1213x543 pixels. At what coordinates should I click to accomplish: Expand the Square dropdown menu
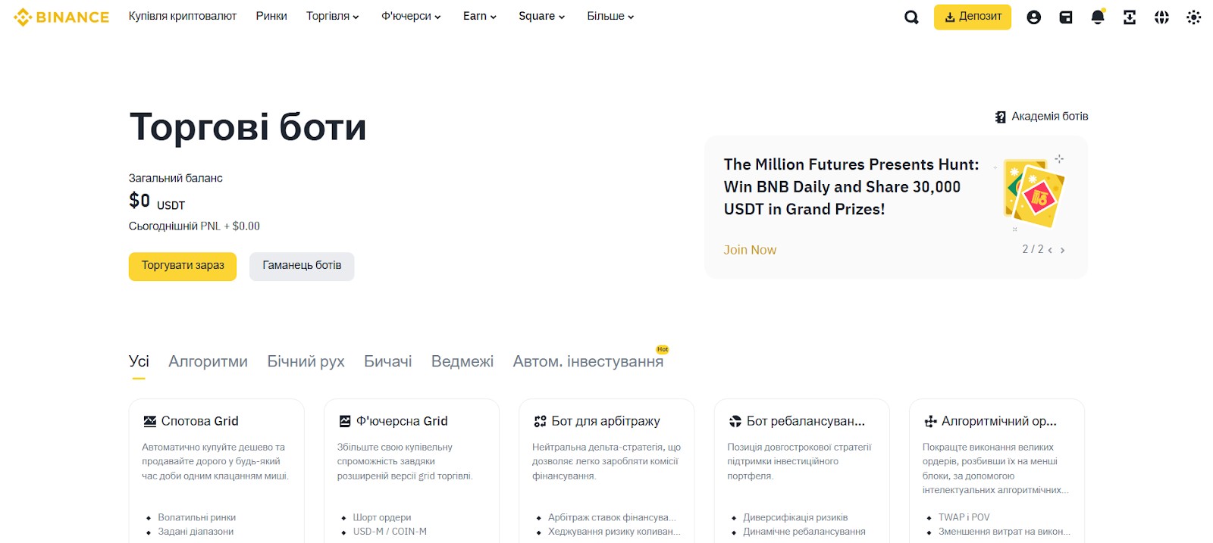pyautogui.click(x=541, y=16)
